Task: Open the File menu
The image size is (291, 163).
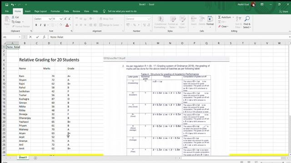Action: pyautogui.click(x=7, y=11)
